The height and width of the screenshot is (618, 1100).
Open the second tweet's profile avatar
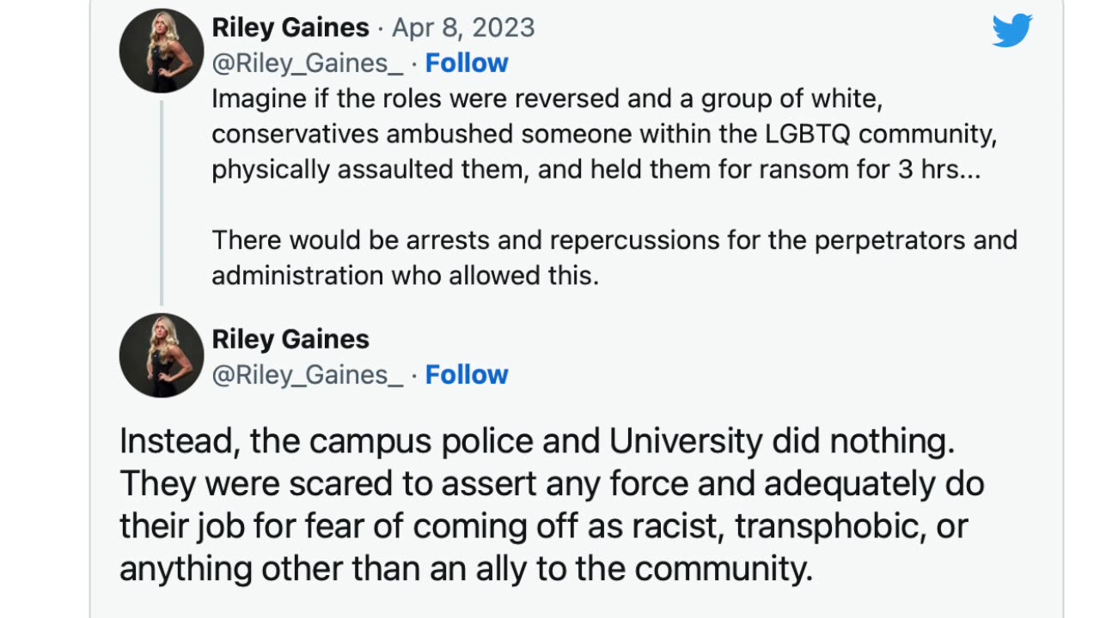(x=162, y=355)
